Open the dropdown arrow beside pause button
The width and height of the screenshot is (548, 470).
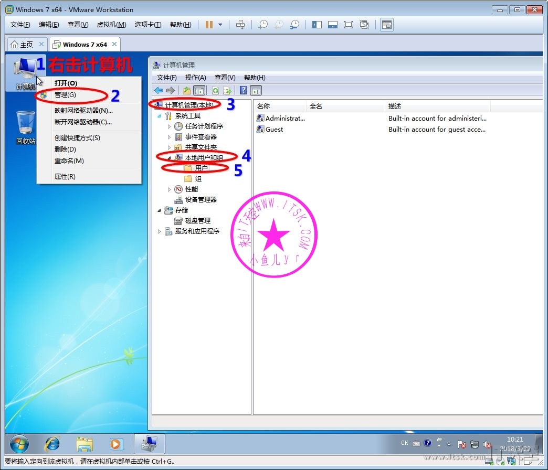[220, 25]
